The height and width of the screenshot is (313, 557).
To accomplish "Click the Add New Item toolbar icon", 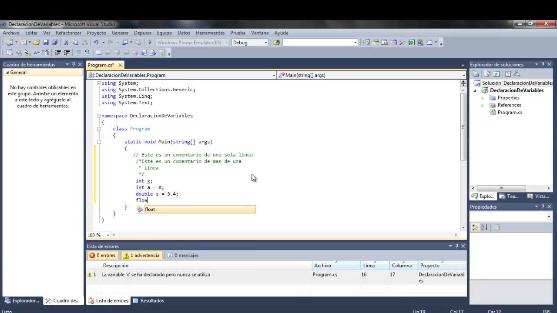I will tap(23, 42).
